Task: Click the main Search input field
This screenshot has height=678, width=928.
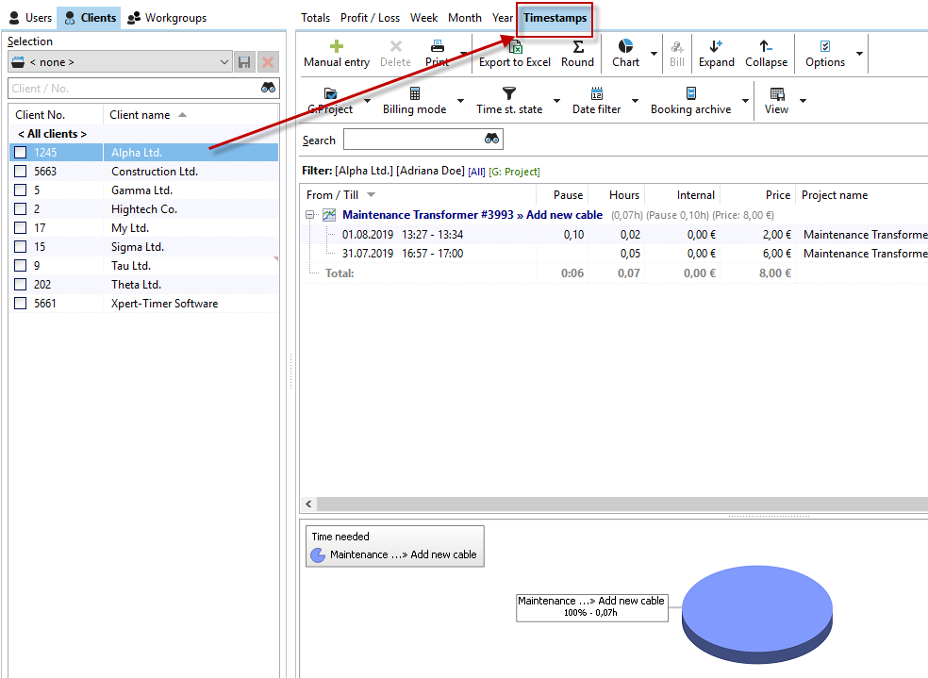Action: [413, 140]
